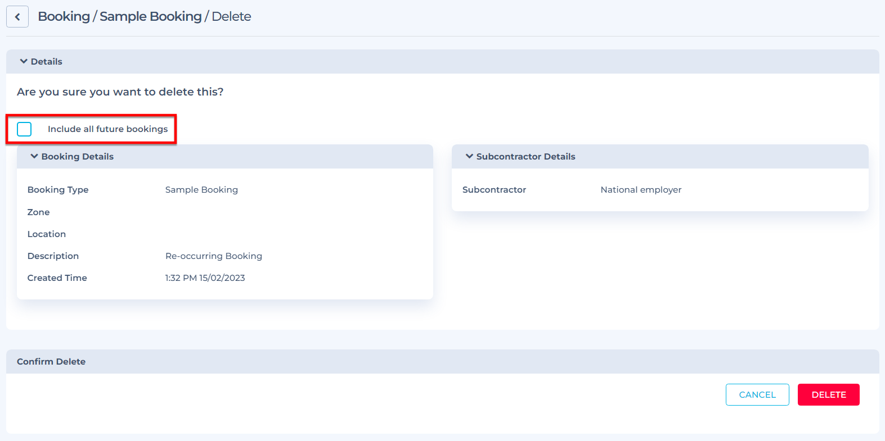Open Sample Booking in the breadcrumb
Screen dimensions: 885x441
tap(150, 16)
